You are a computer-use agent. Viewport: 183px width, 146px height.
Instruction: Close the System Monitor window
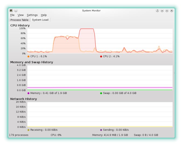(x=172, y=10)
